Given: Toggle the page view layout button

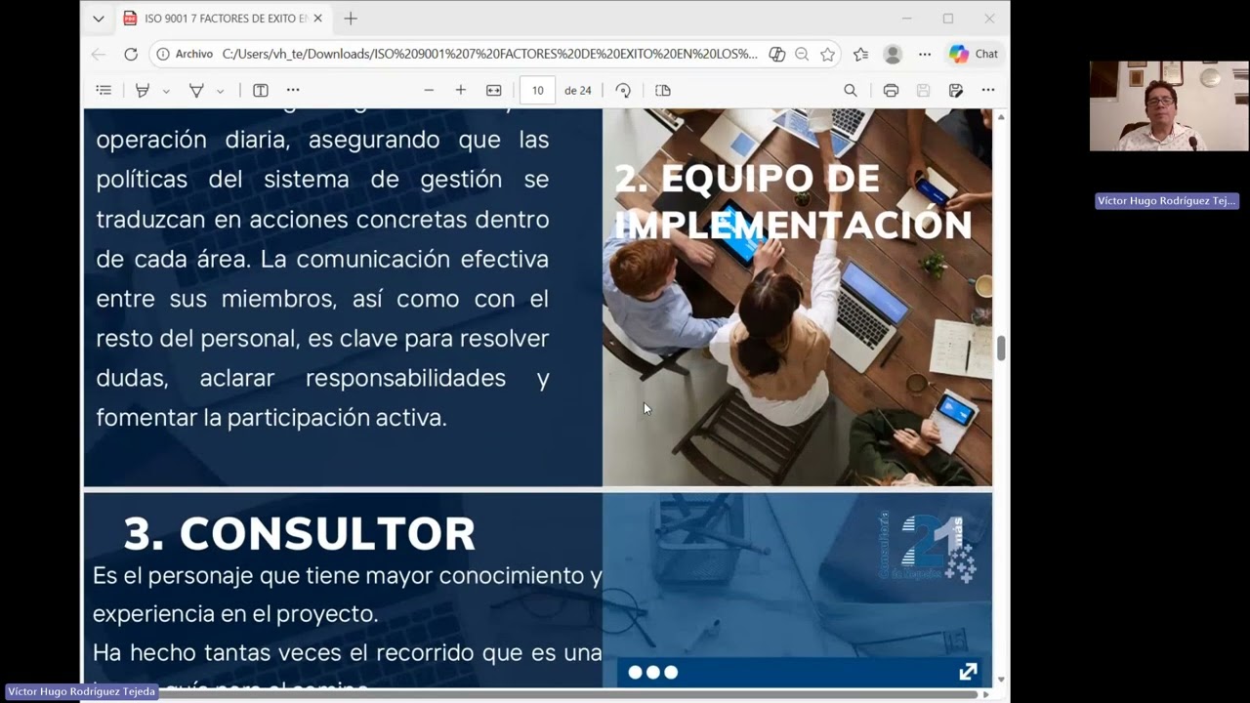Looking at the screenshot, I should (663, 90).
